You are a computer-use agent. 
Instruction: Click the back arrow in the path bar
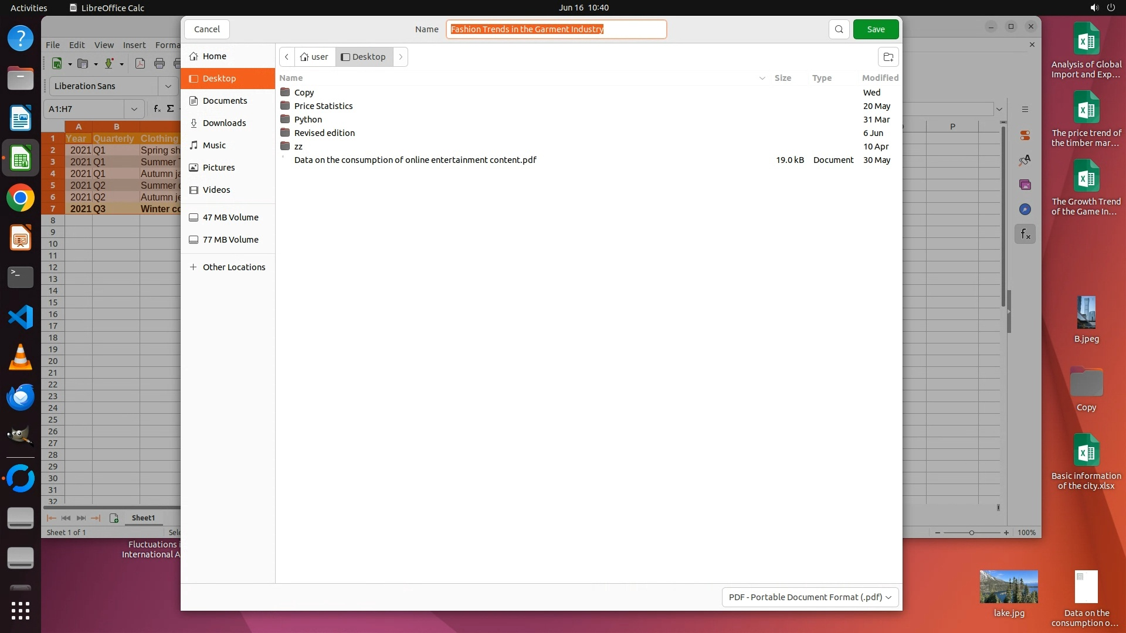click(x=287, y=57)
